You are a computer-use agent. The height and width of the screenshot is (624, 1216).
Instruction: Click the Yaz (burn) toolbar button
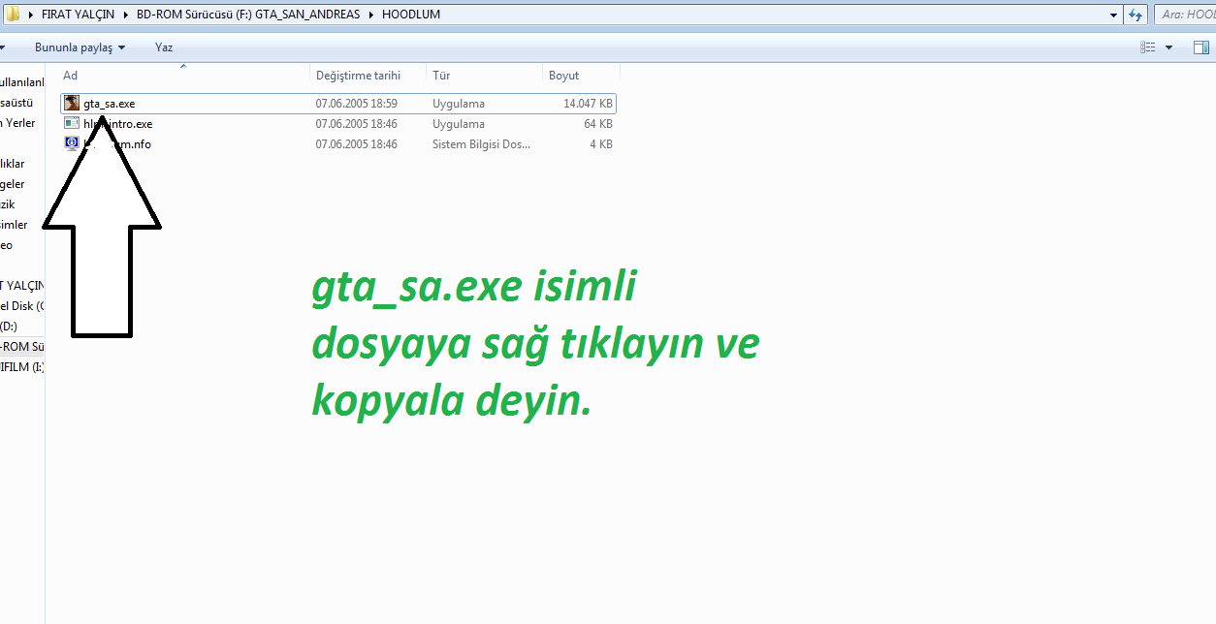tap(164, 47)
